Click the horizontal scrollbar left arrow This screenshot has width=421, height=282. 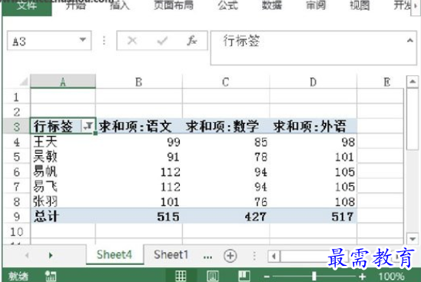273,256
